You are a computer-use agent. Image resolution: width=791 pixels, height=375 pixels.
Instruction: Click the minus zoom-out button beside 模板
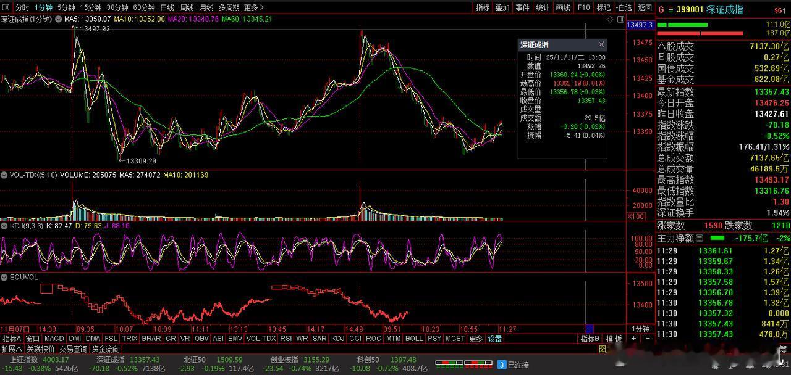(x=648, y=339)
